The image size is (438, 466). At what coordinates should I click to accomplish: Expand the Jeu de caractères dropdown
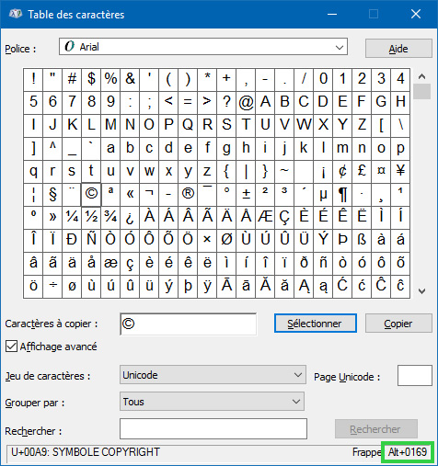tap(213, 375)
